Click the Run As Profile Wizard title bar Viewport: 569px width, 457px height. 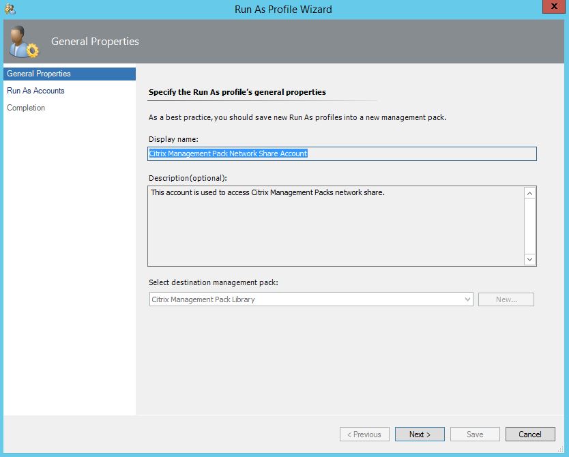pos(283,10)
